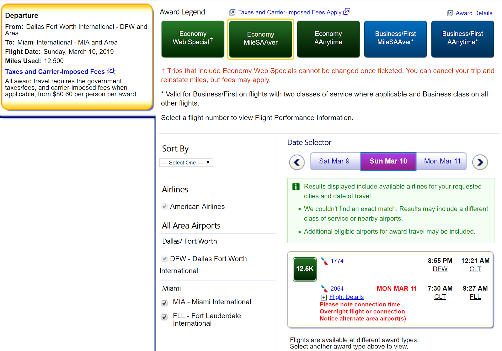
Task: Click 9:27 AM arrival time
Action: coord(475,288)
